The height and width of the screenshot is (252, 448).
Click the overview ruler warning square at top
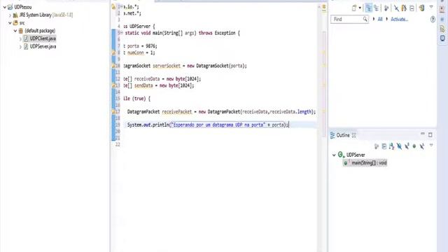pos(323,6)
